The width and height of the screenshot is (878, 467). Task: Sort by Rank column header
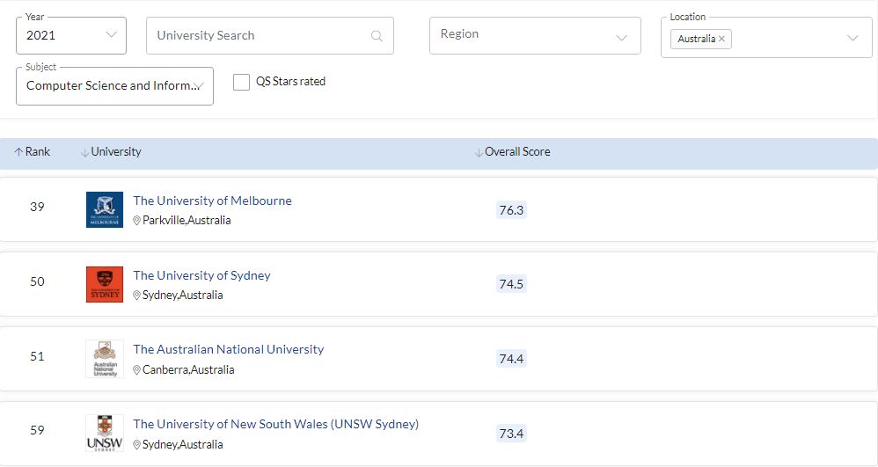[x=33, y=152]
